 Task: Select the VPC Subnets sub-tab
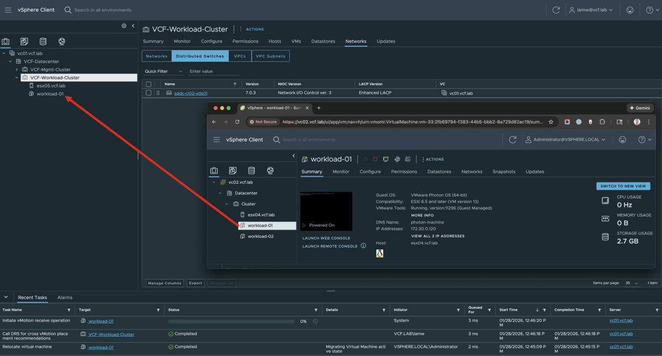[x=271, y=56]
